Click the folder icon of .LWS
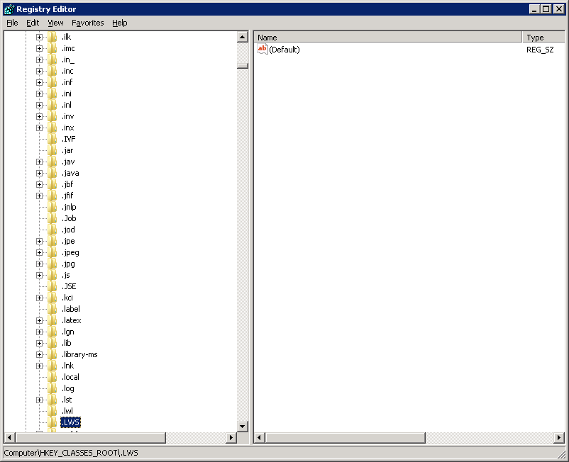The height and width of the screenshot is (462, 569). pyautogui.click(x=53, y=422)
